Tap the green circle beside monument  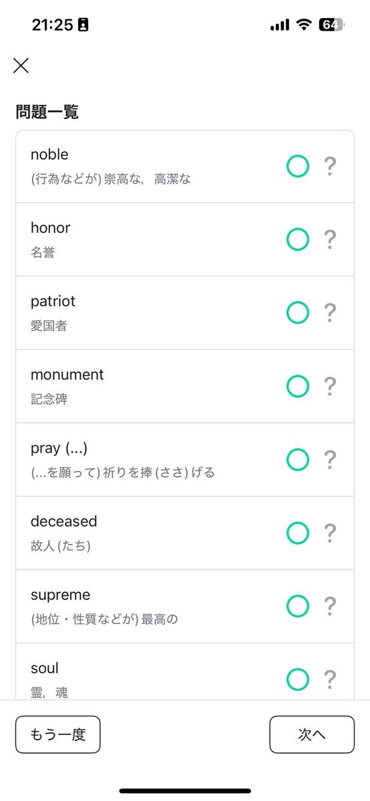coord(298,386)
